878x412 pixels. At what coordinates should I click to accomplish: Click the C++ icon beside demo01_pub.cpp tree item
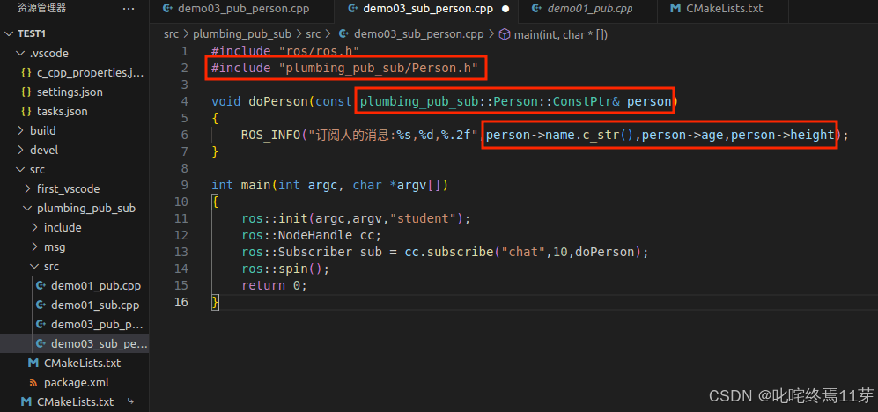[x=41, y=285]
